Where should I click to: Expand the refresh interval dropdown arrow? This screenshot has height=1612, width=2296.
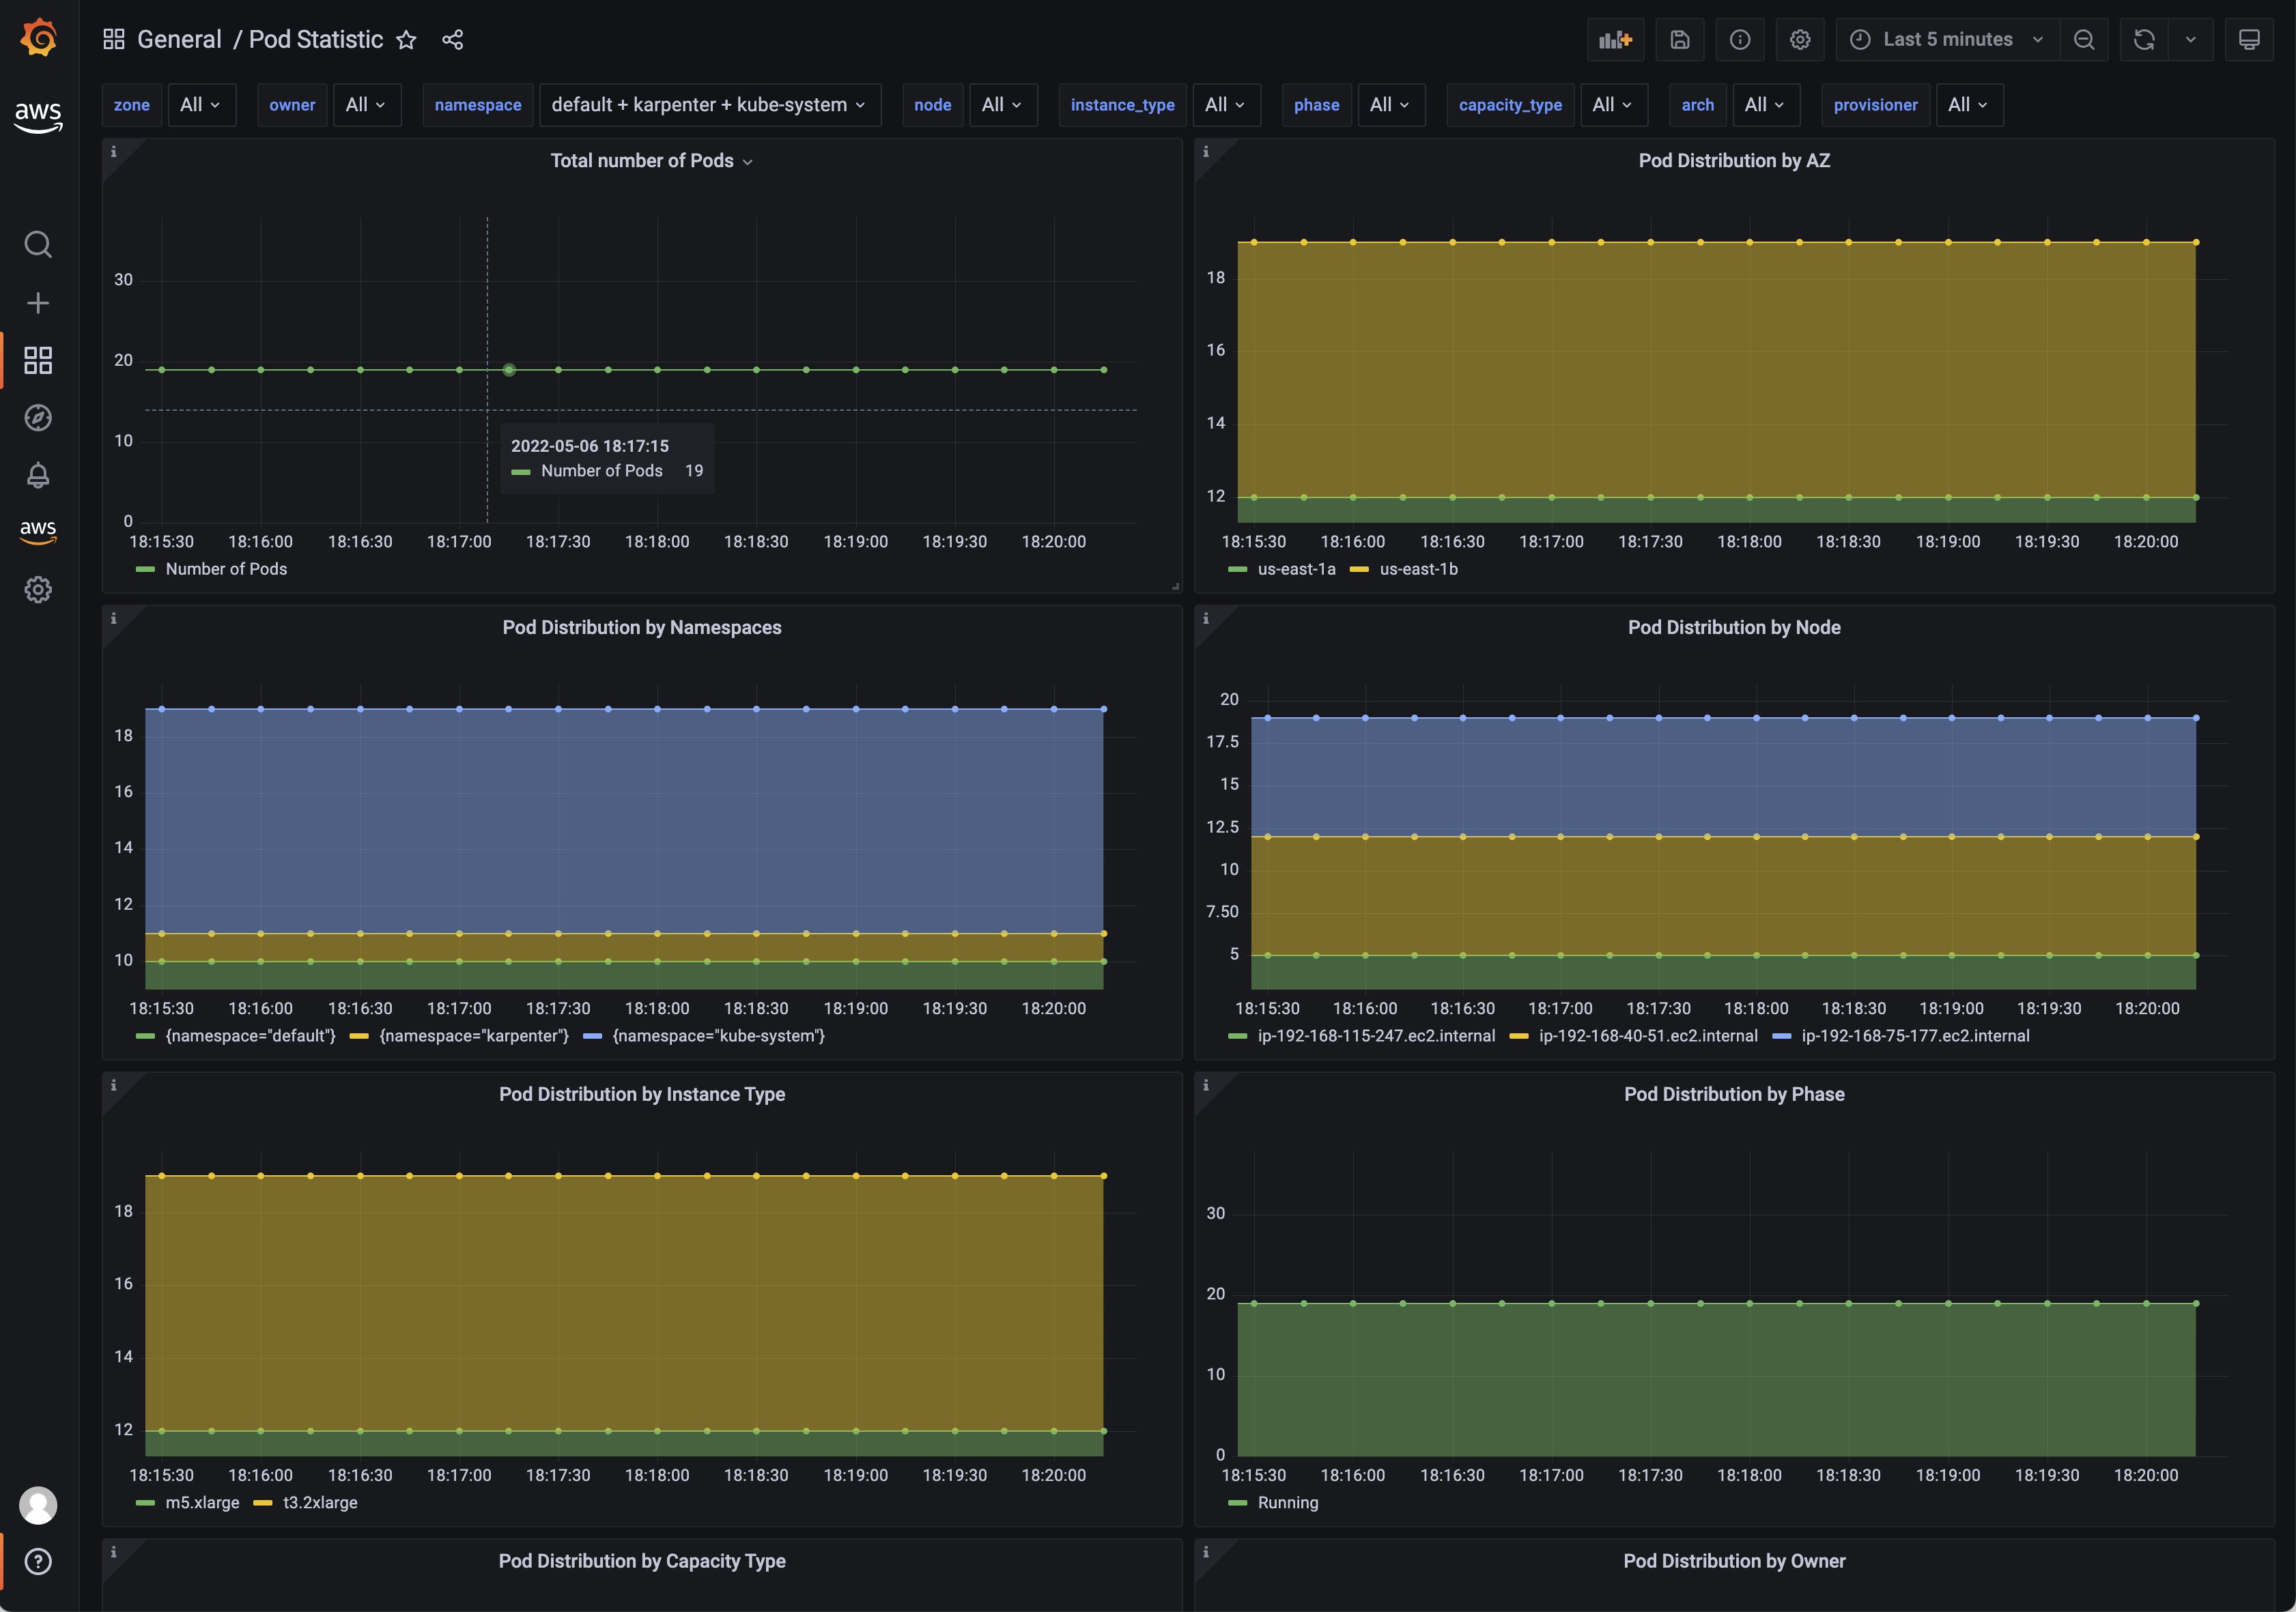[x=2190, y=40]
